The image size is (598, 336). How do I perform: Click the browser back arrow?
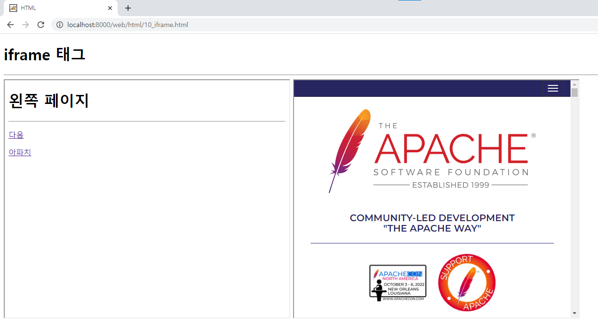10,25
